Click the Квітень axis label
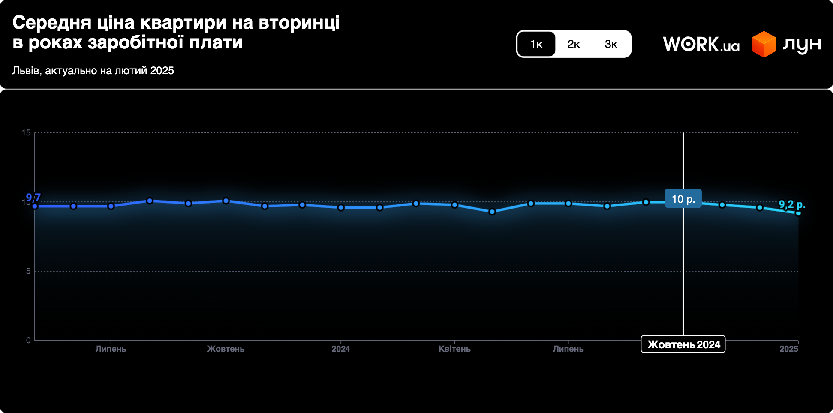This screenshot has width=833, height=413. 454,349
